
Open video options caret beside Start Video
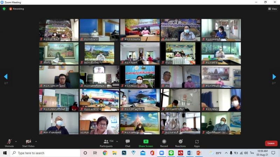coord(36,142)
